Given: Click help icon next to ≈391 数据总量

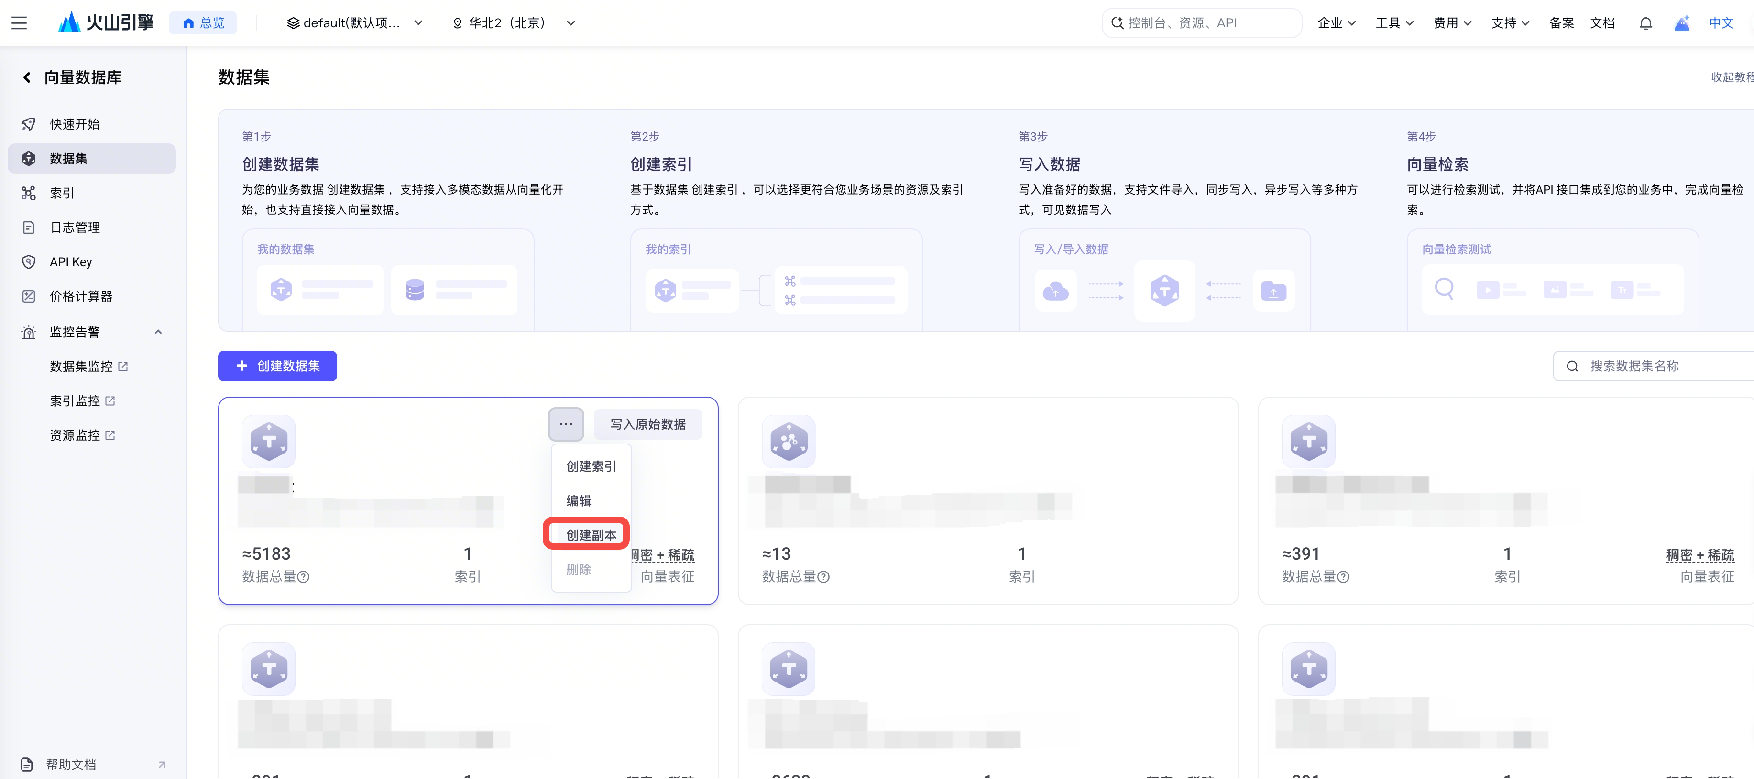Looking at the screenshot, I should [1343, 577].
